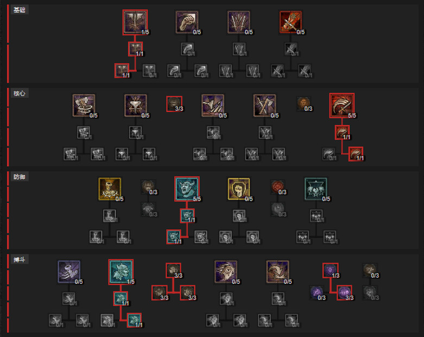The width and height of the screenshot is (424, 337).
Task: Select the 3/3 passive node in 核心 row
Action: pyautogui.click(x=174, y=104)
